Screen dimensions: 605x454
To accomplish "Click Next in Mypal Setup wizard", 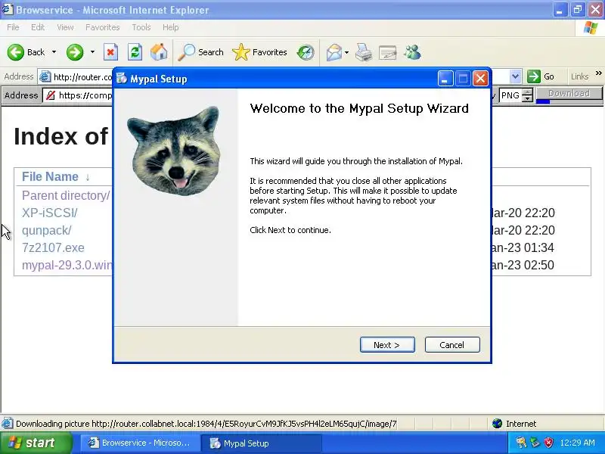I will (x=387, y=345).
